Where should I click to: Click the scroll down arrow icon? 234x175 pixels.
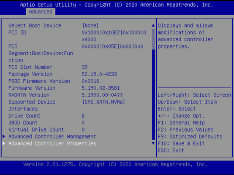tap(153, 143)
